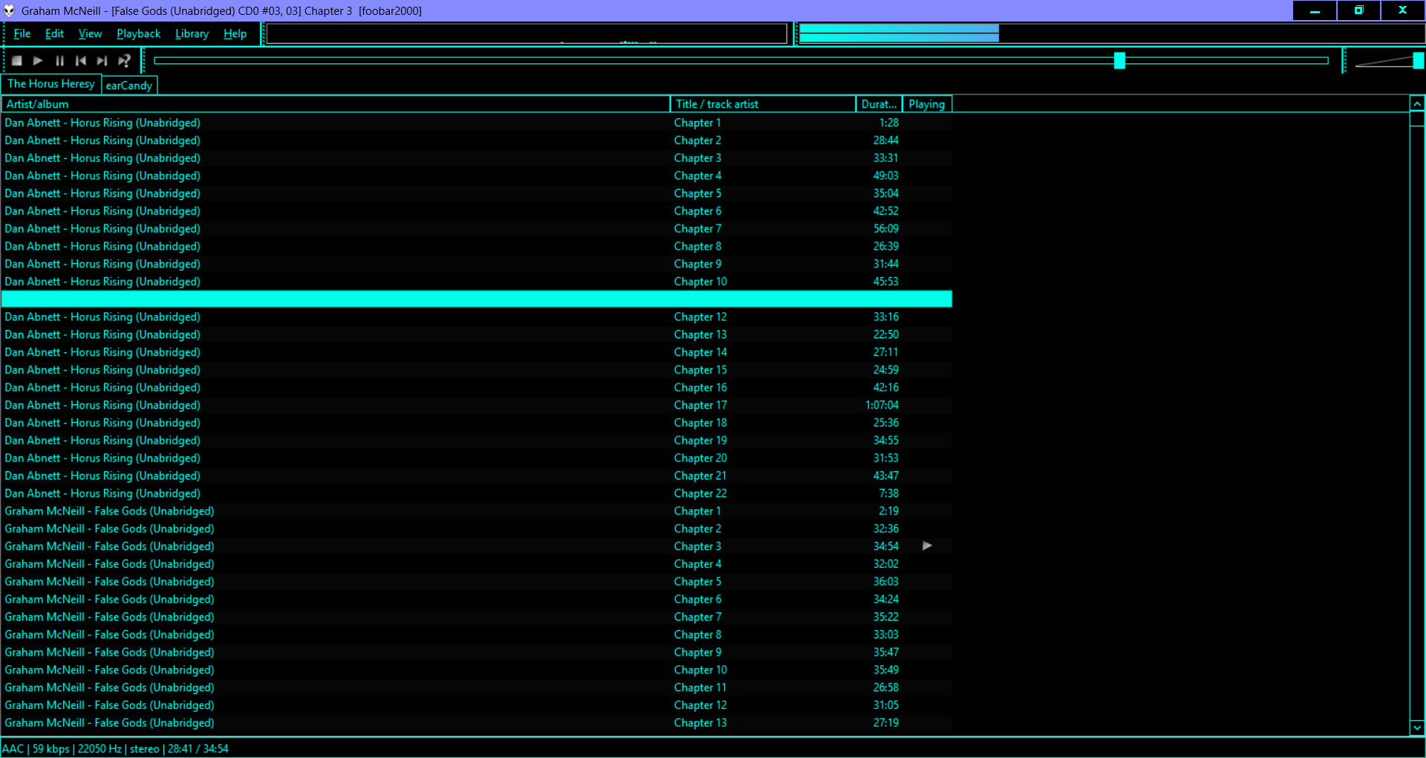Open the Playback menu
Image resolution: width=1426 pixels, height=758 pixels.
coord(138,33)
